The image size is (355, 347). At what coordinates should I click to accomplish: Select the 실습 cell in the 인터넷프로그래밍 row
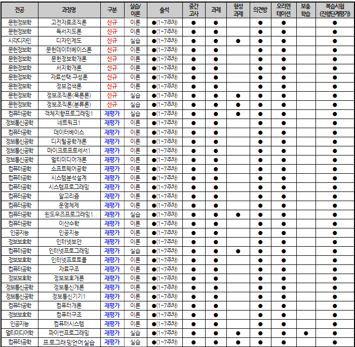tap(135, 251)
